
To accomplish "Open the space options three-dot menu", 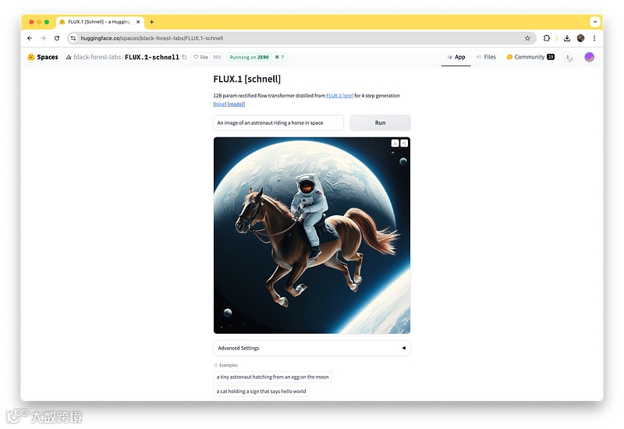I will point(569,57).
